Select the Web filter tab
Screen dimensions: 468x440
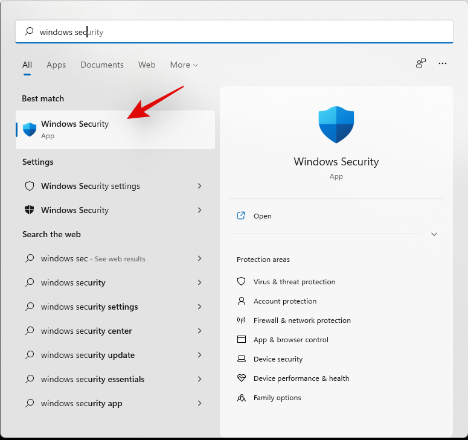[x=147, y=65]
